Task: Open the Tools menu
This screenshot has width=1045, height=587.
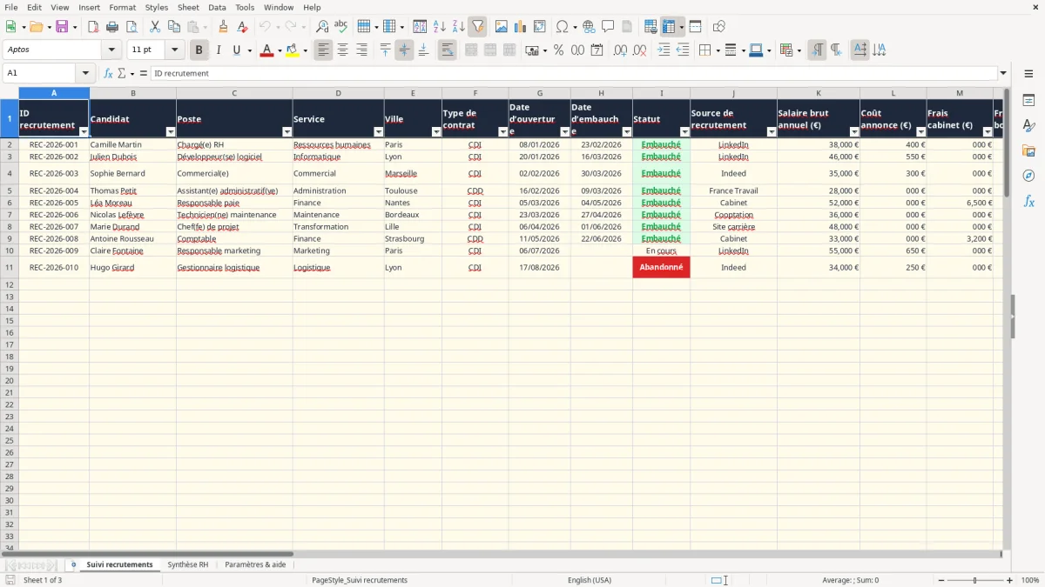Action: point(245,7)
